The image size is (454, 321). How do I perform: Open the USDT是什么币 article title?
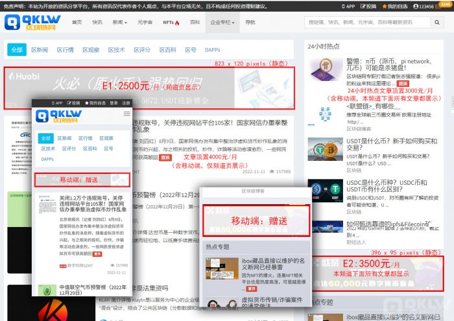click(x=392, y=145)
